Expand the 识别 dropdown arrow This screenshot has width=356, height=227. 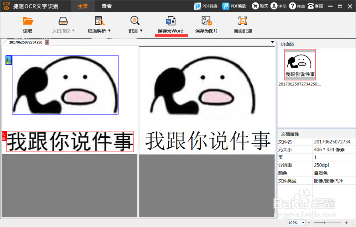pyautogui.click(x=141, y=30)
